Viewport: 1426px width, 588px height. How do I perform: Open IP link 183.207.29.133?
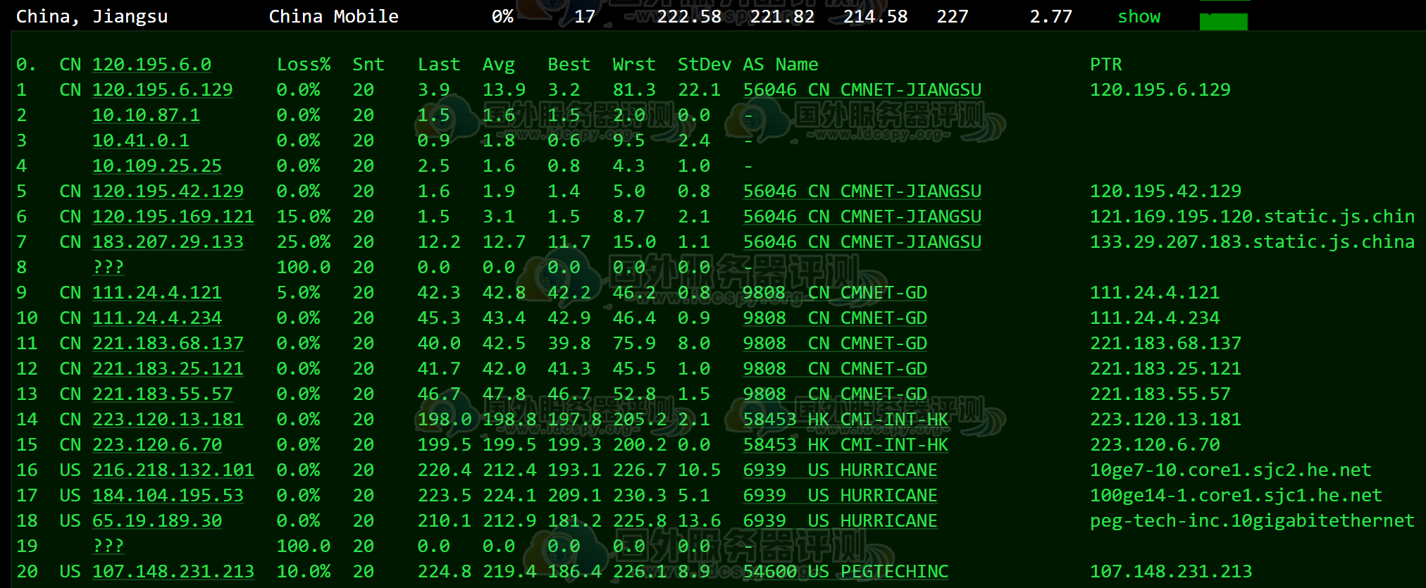(168, 242)
